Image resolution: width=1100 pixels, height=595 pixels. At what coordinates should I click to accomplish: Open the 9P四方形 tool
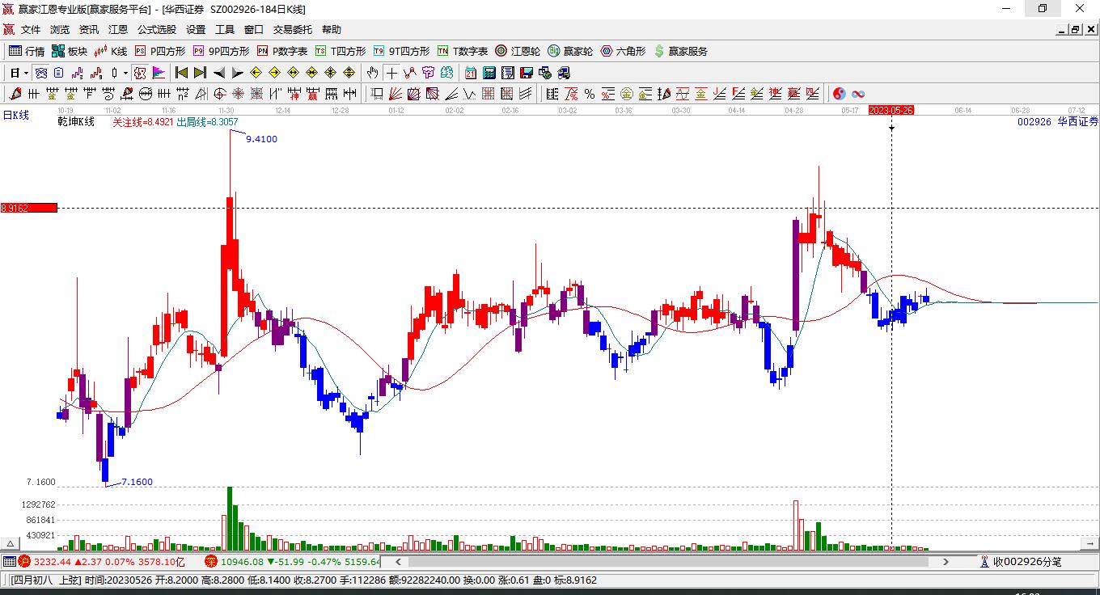tap(221, 51)
